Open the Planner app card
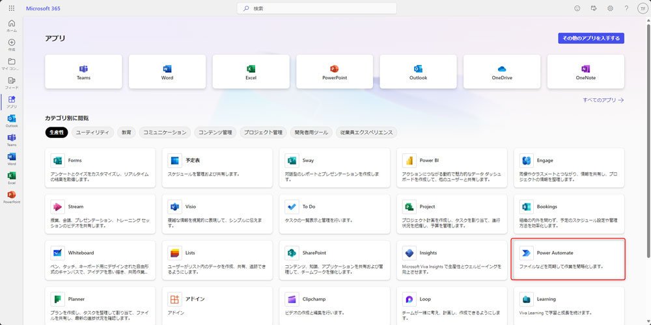The height and width of the screenshot is (325, 651). click(100, 306)
